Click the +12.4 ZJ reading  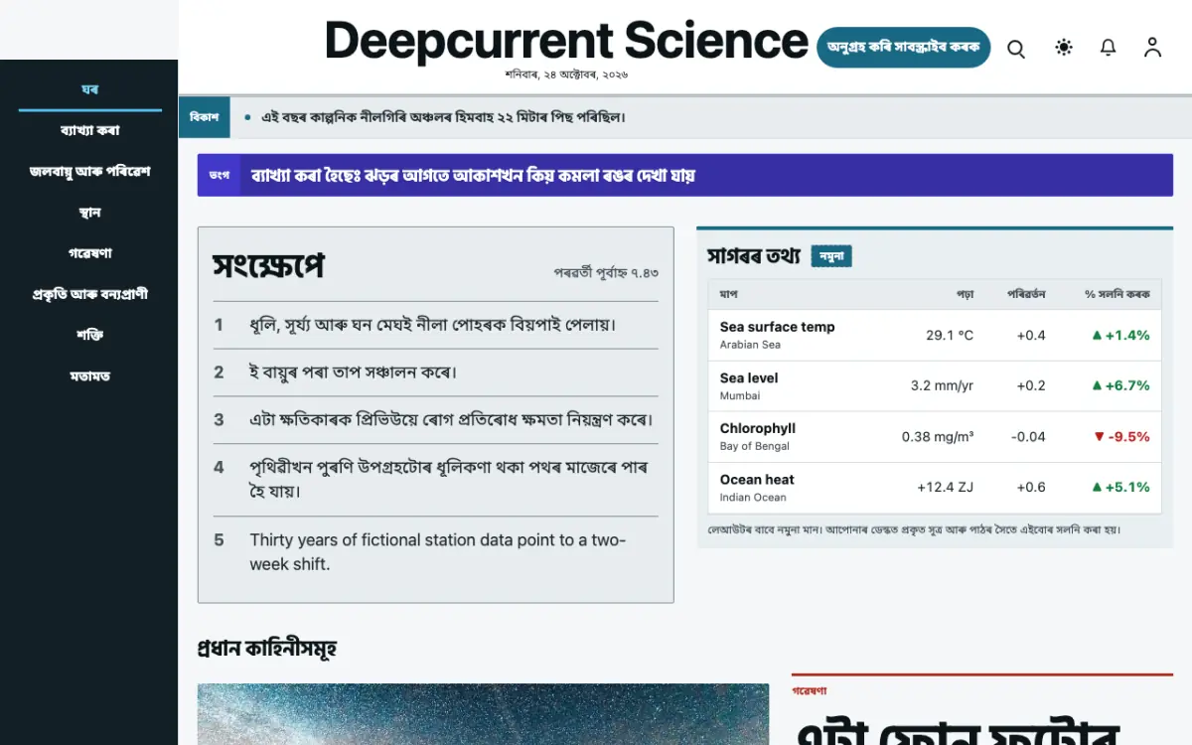pos(946,487)
